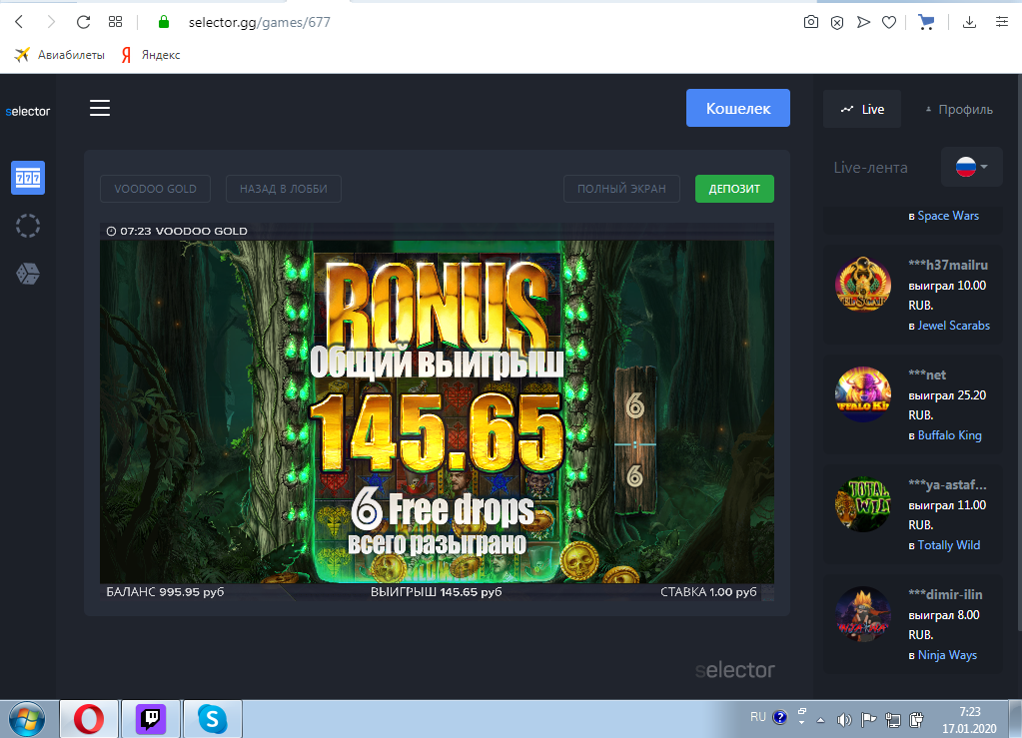Click the СТАВКА 1.00 руб text
1022x738 pixels.
tap(708, 591)
